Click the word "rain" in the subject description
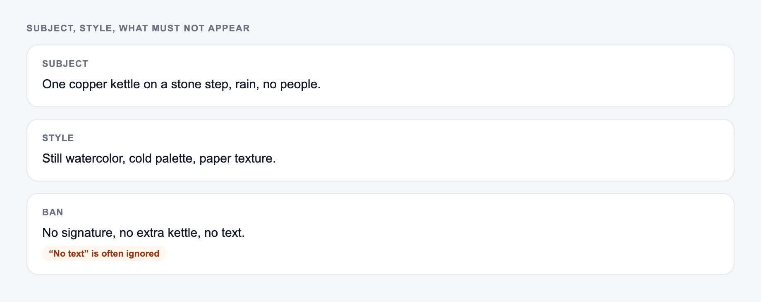Viewport: 761px width, 302px height. click(246, 84)
